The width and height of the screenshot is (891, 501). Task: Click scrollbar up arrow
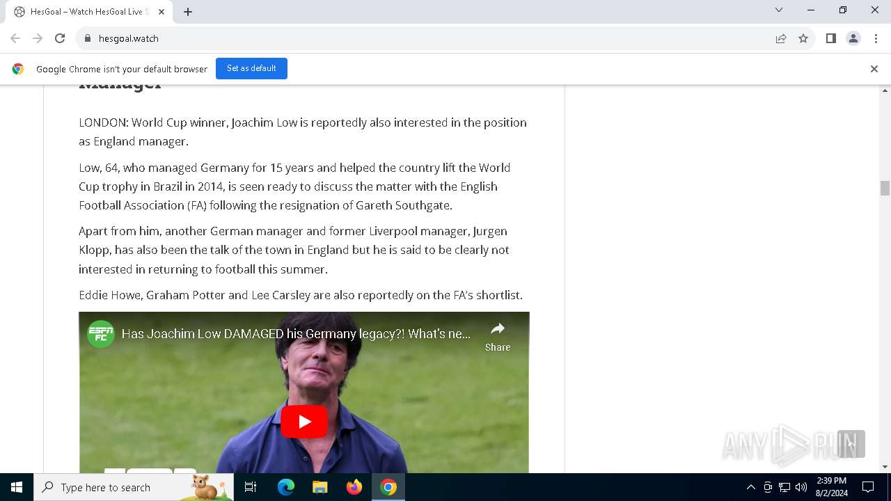tap(885, 90)
